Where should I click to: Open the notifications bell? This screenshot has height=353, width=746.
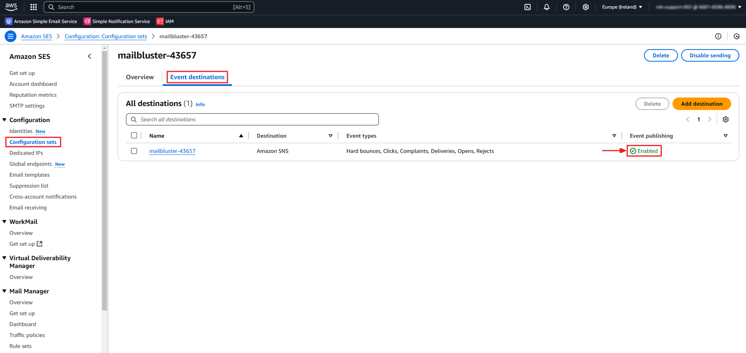[547, 7]
